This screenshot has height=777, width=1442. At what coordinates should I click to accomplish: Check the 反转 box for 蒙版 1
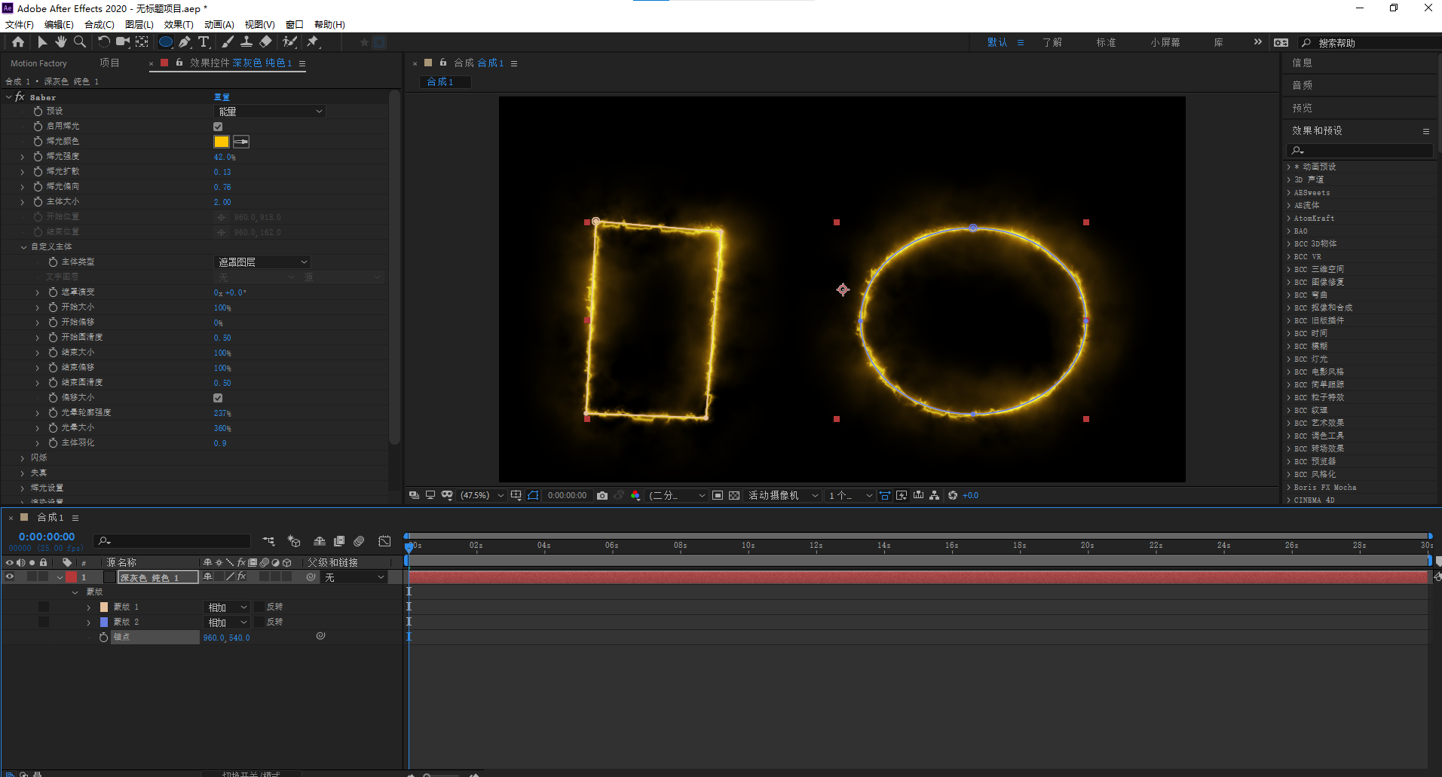pyautogui.click(x=259, y=607)
